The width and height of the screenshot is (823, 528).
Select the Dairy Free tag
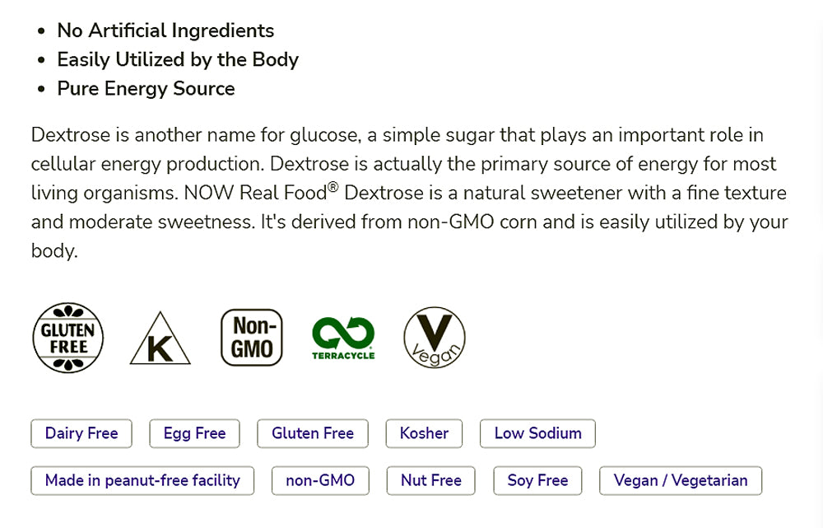[81, 433]
